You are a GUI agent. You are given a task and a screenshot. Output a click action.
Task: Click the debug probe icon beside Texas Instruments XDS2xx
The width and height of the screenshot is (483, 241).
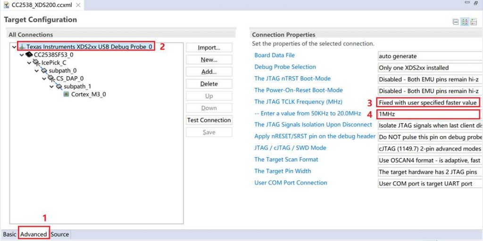[x=22, y=47]
